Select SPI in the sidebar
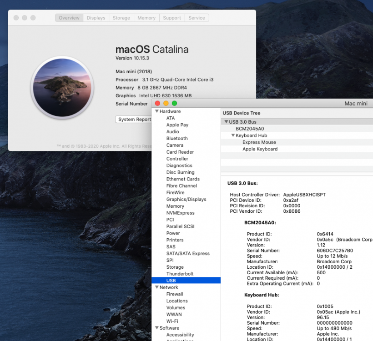 pos(170,261)
